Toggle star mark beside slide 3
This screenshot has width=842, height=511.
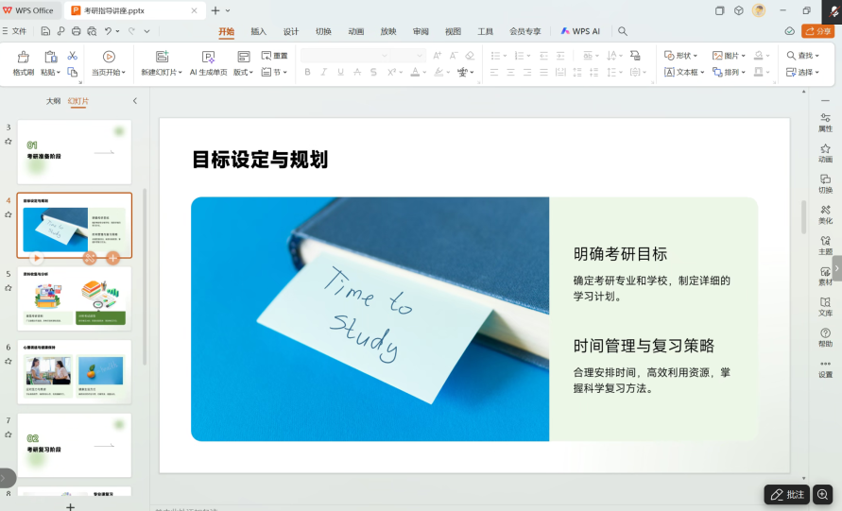coord(9,142)
